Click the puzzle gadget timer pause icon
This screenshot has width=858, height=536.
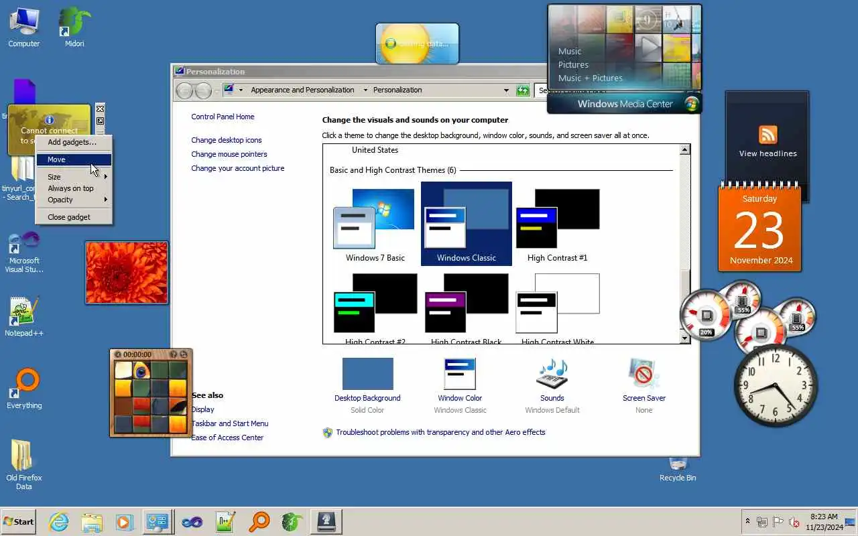tap(118, 354)
